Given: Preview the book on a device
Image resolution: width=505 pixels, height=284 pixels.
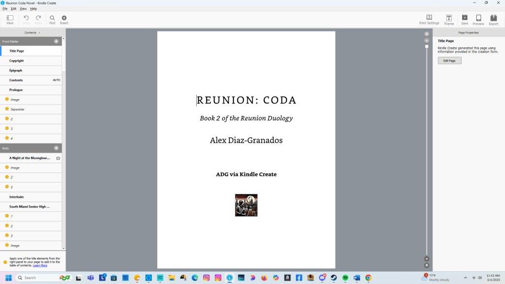Looking at the screenshot, I should pyautogui.click(x=478, y=19).
